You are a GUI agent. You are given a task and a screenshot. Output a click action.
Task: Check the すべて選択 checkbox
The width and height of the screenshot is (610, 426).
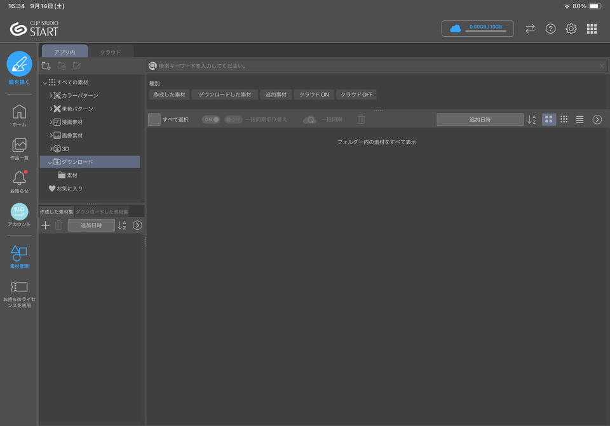point(154,119)
